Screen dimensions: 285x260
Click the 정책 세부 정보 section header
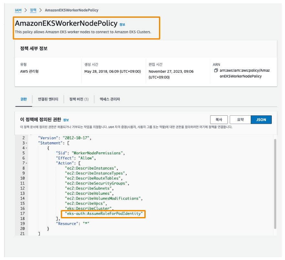[34, 48]
